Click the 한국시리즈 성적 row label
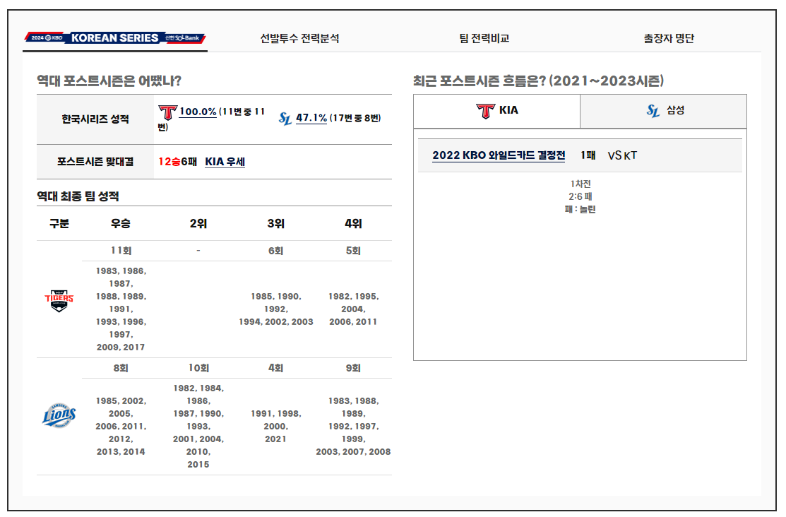Image resolution: width=786 pixels, height=517 pixels. 95,119
